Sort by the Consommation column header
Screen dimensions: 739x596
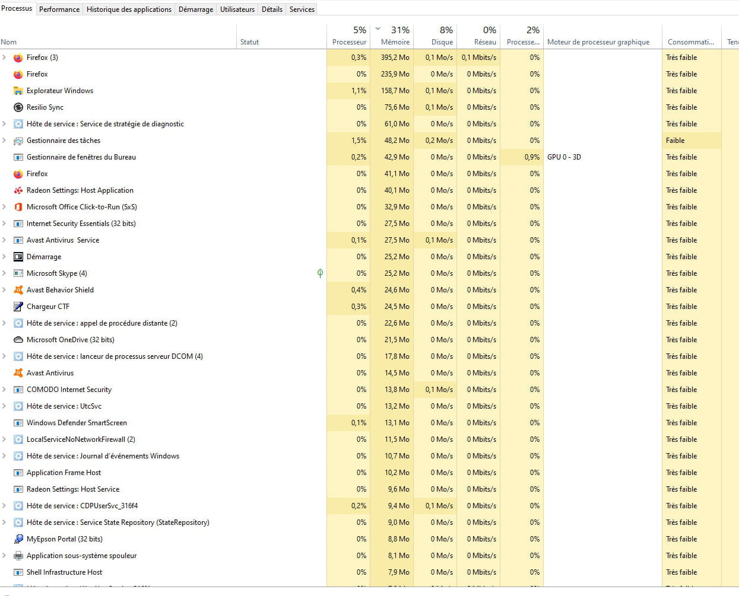click(x=691, y=36)
